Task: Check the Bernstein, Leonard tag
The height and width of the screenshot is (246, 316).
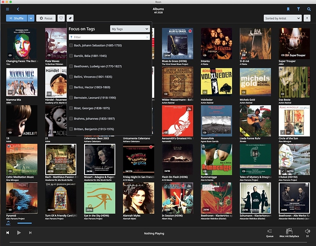Action: coord(71,98)
